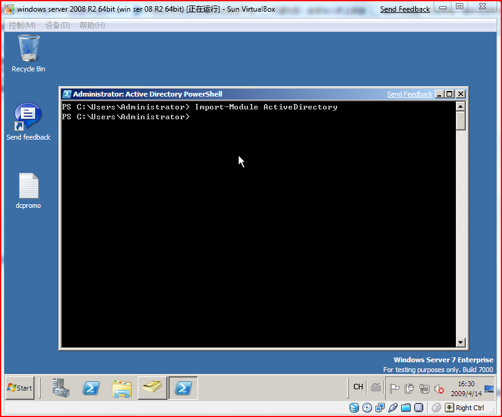Open the 设备(D) menu
Viewport: 502px width, 417px height.
[58, 25]
